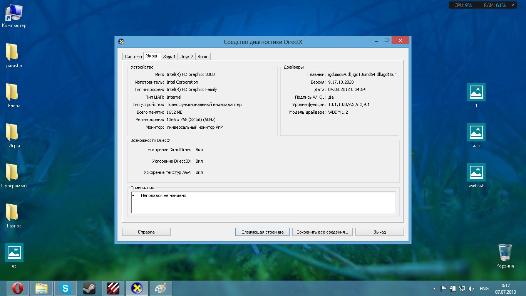This screenshot has height=296, width=526.
Task: Open Steam from the taskbar
Action: pyautogui.click(x=89, y=288)
